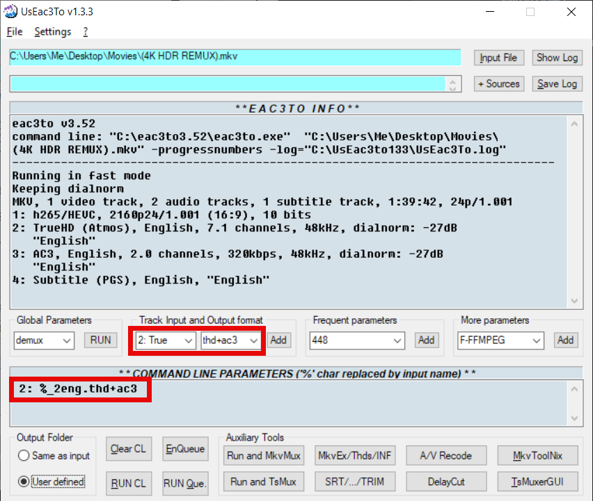Click the EAC3TO INFO scrollbar down arrow
This screenshot has width=593, height=501.
coord(574,301)
